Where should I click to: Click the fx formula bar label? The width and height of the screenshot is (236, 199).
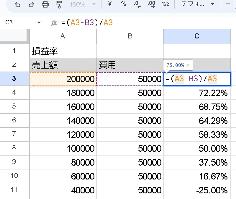click(x=54, y=22)
